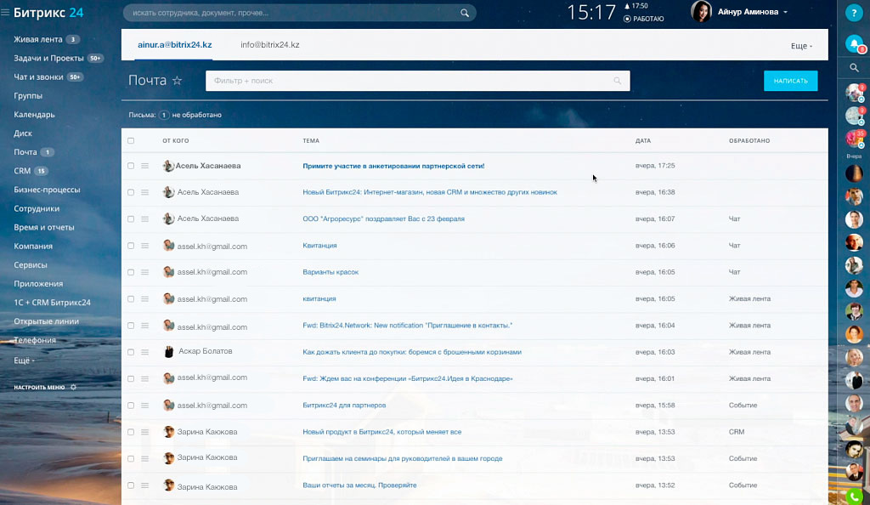
Task: Open row actions menu for Аскар Болатов
Action: tap(144, 352)
